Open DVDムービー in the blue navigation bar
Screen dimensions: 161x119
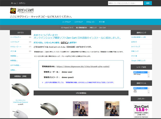(x=91, y=22)
